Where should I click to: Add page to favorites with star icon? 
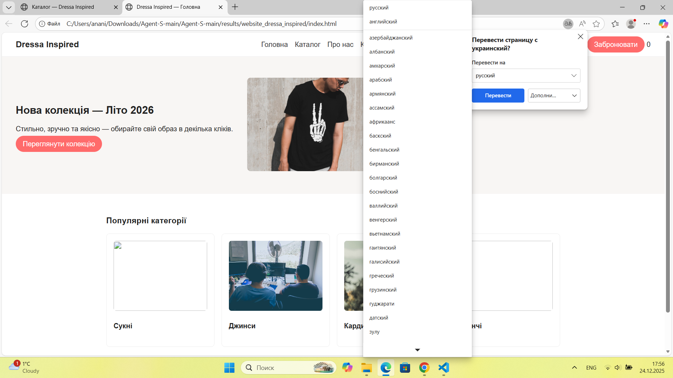point(596,24)
